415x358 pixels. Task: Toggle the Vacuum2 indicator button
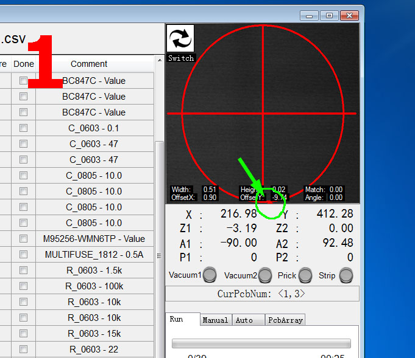[x=265, y=275]
